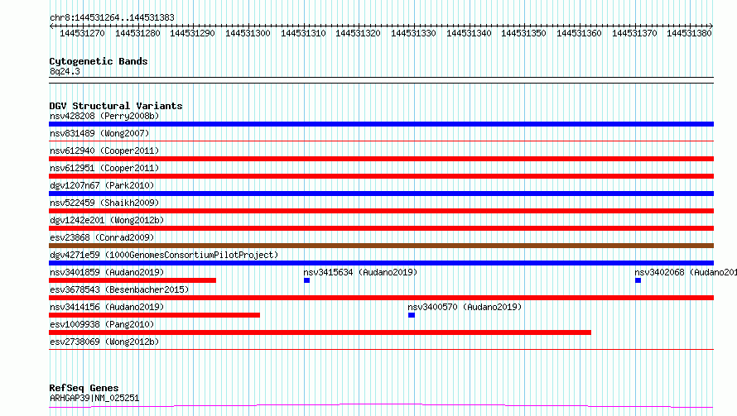Viewport: 737px width, 416px height.
Task: Click the ARHGAP39|NM_025251 gene label
Action: point(94,398)
